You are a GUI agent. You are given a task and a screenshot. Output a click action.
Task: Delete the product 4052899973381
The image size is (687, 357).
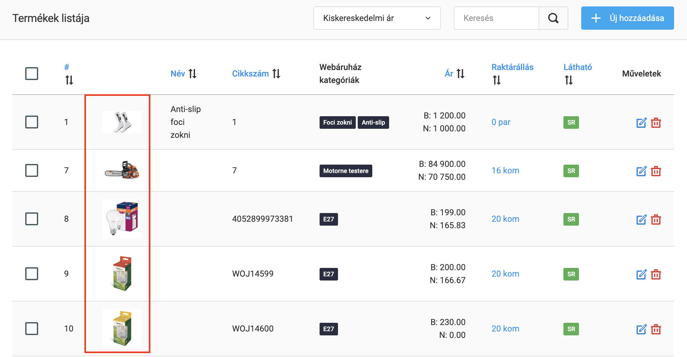point(656,219)
